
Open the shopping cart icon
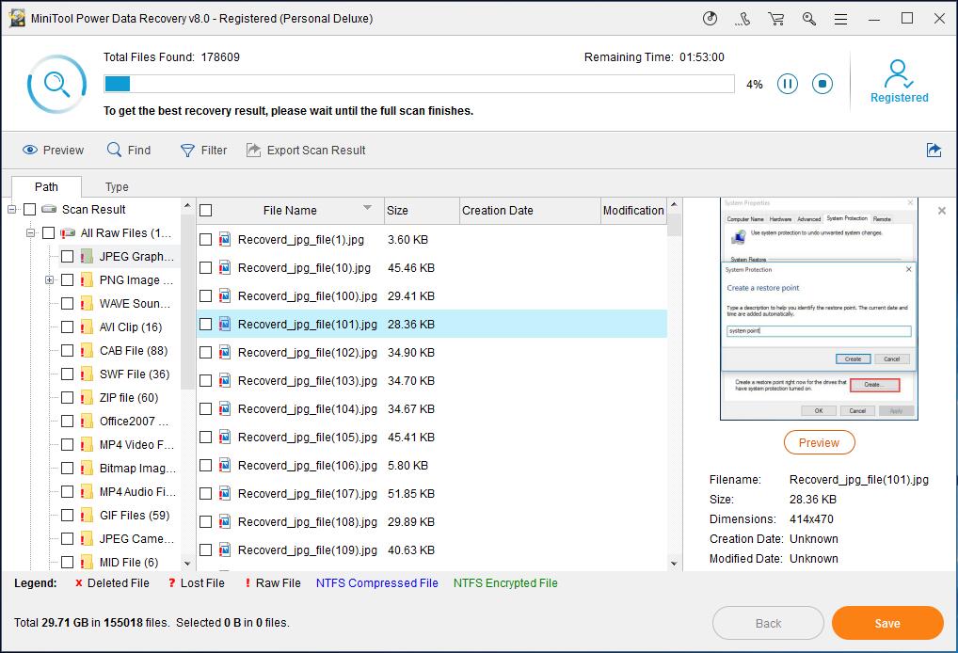pos(776,19)
